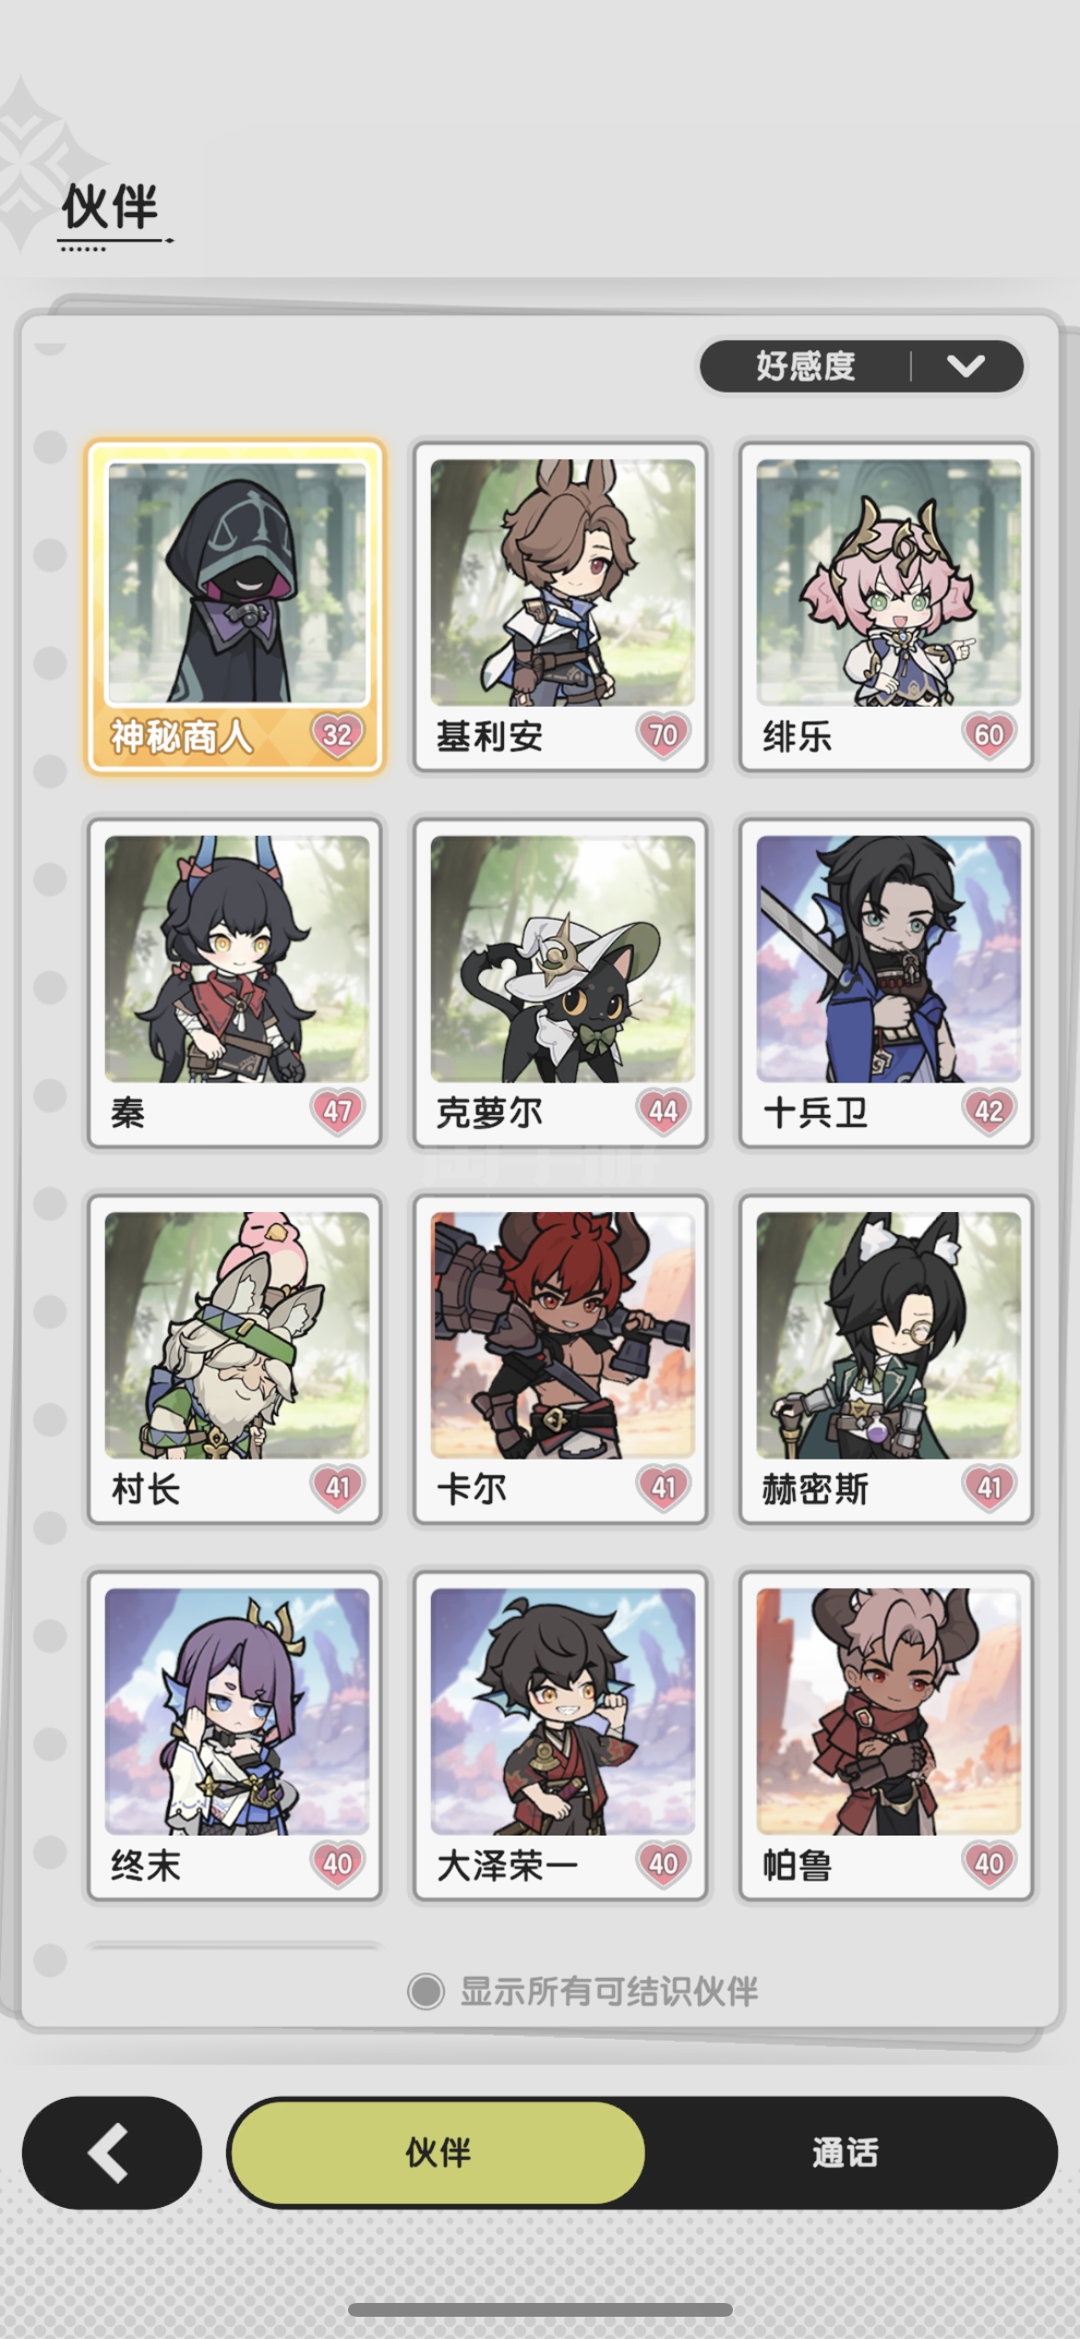1080x2339 pixels.
Task: Open 卡尔 character card
Action: pyautogui.click(x=561, y=1359)
